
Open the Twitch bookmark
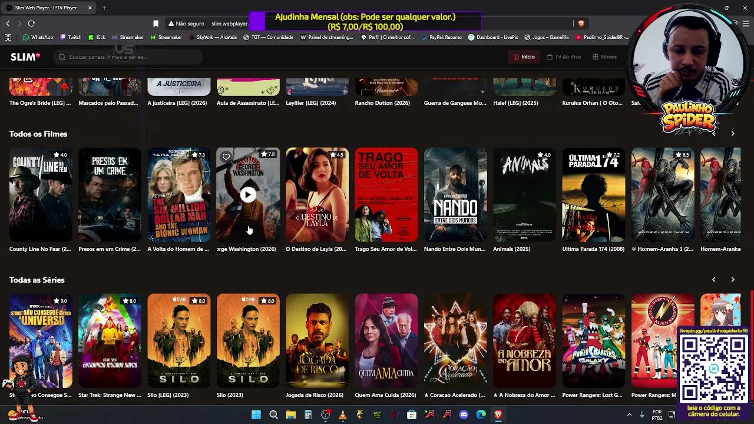click(71, 37)
